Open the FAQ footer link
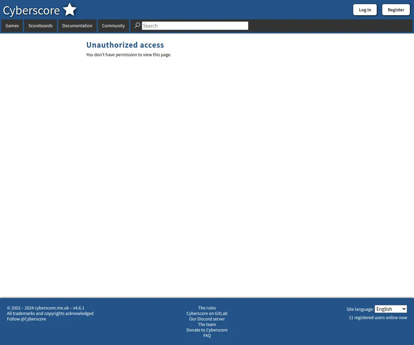This screenshot has width=414, height=345. [207, 335]
